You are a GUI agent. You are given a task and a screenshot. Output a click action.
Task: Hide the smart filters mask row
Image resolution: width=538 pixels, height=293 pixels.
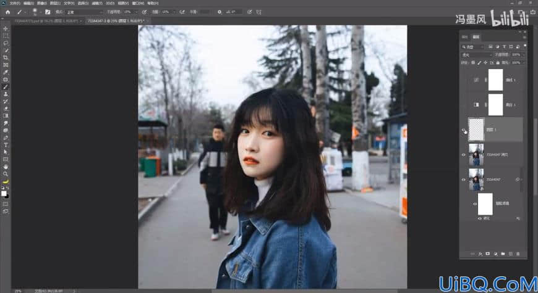click(x=475, y=204)
